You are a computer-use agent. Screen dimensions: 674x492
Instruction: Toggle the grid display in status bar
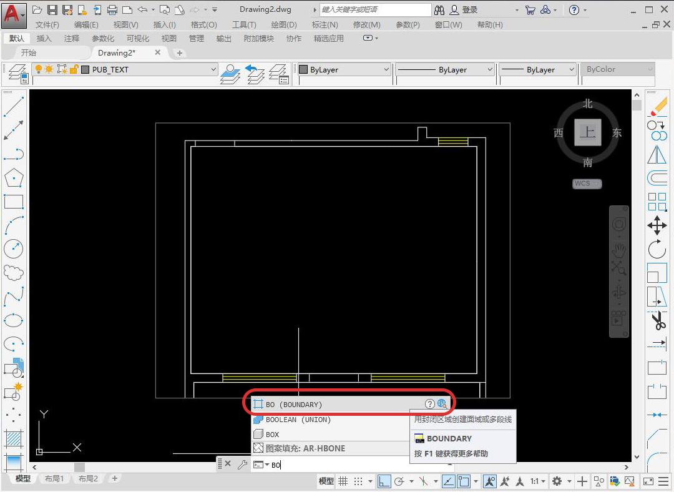coord(343,481)
